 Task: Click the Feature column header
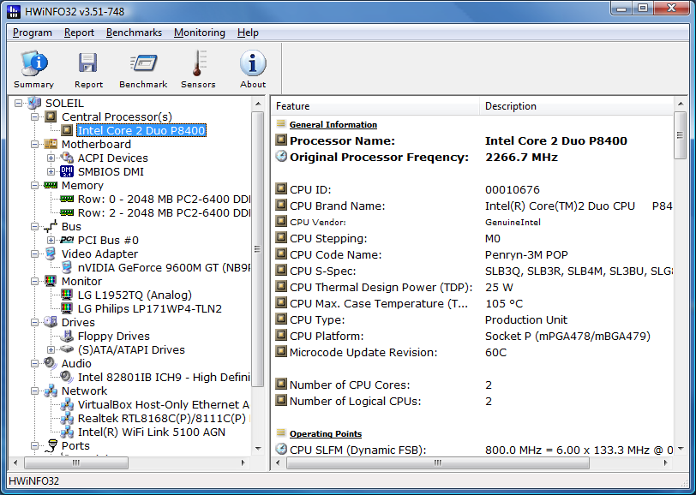click(x=375, y=106)
